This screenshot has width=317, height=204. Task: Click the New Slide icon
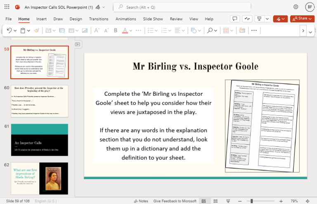pos(48,31)
